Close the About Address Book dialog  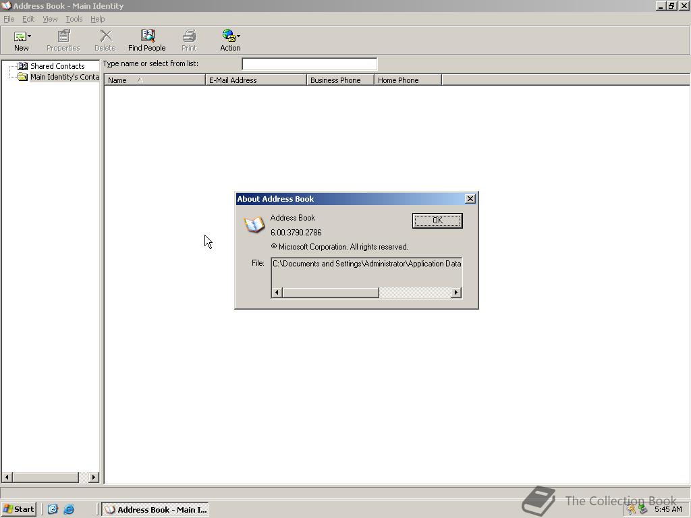470,199
